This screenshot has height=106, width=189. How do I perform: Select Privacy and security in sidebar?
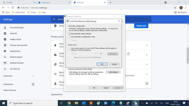(x=19, y=45)
